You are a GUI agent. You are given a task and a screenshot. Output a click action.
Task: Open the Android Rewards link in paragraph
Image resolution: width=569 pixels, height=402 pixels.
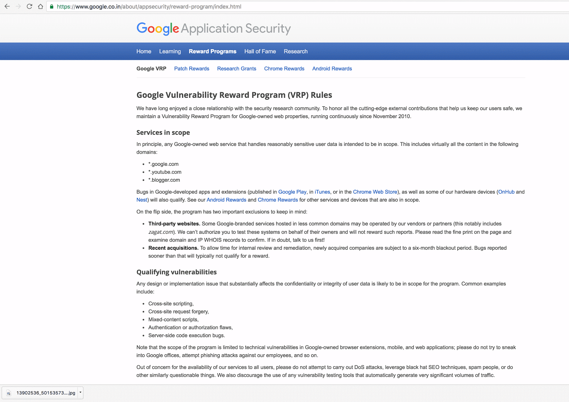(x=227, y=200)
